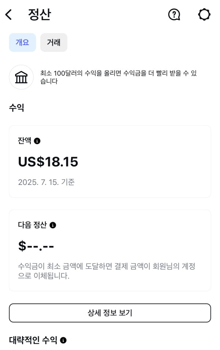Tap the bank building icon
The width and height of the screenshot is (220, 350).
pos(21,77)
